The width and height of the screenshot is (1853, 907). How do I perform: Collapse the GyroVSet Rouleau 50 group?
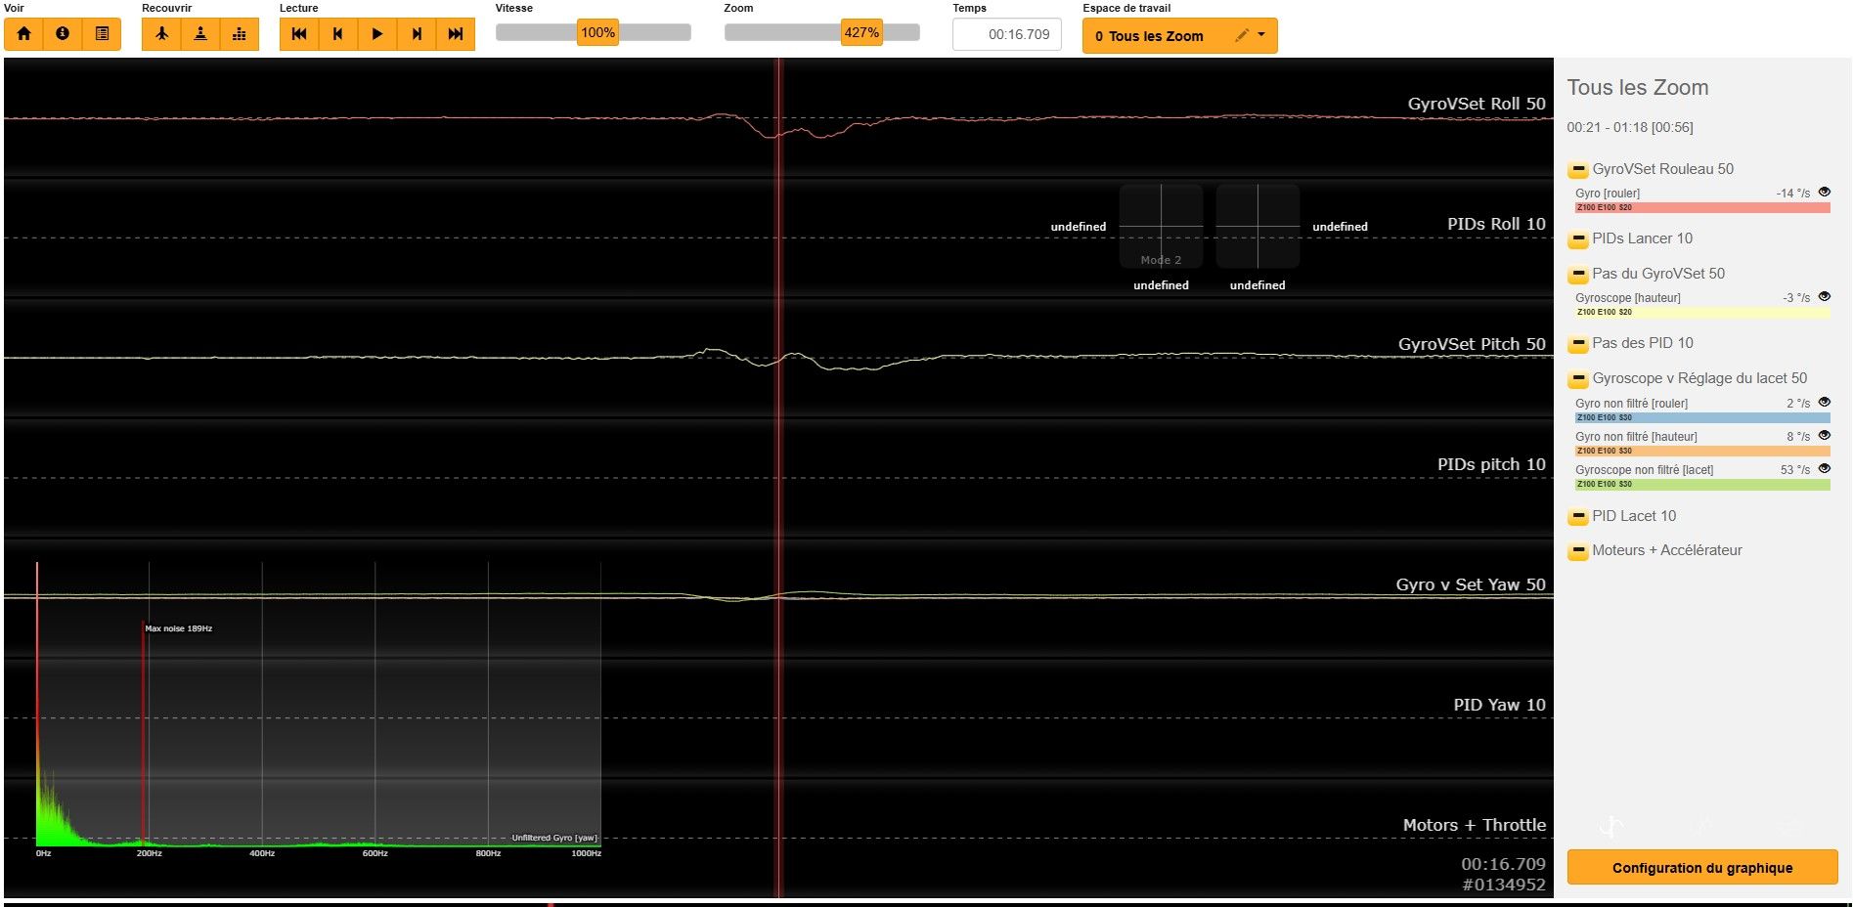click(x=1577, y=170)
